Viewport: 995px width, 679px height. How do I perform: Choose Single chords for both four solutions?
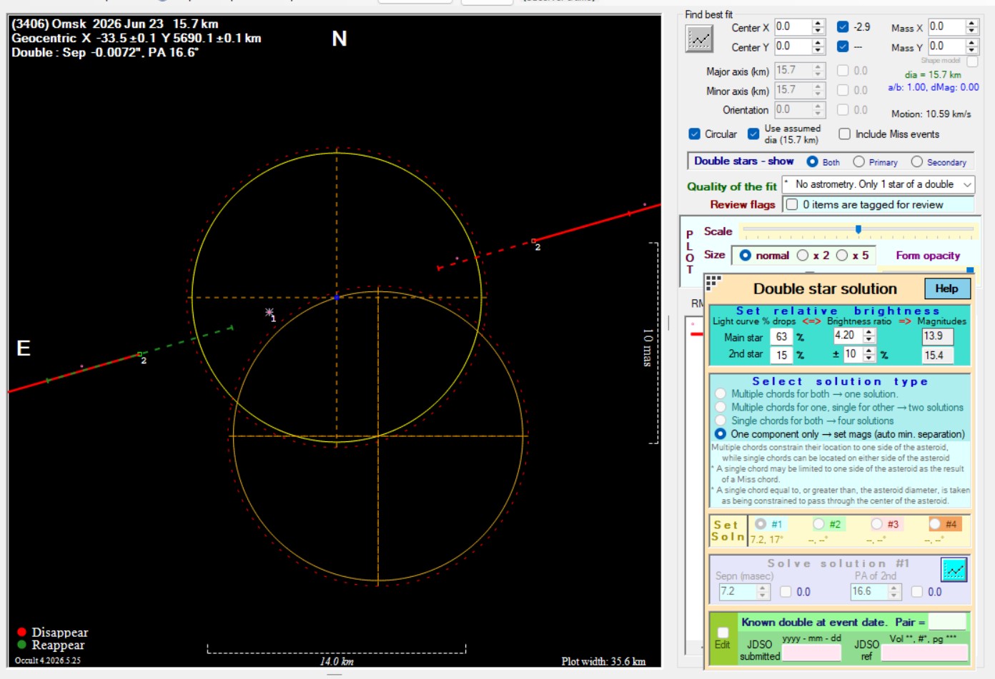tap(721, 421)
